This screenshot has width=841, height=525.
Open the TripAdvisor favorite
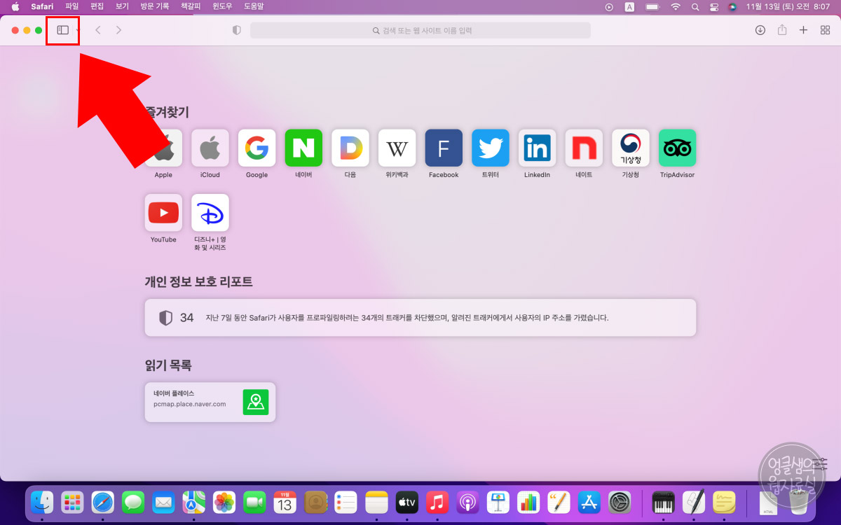pos(677,148)
